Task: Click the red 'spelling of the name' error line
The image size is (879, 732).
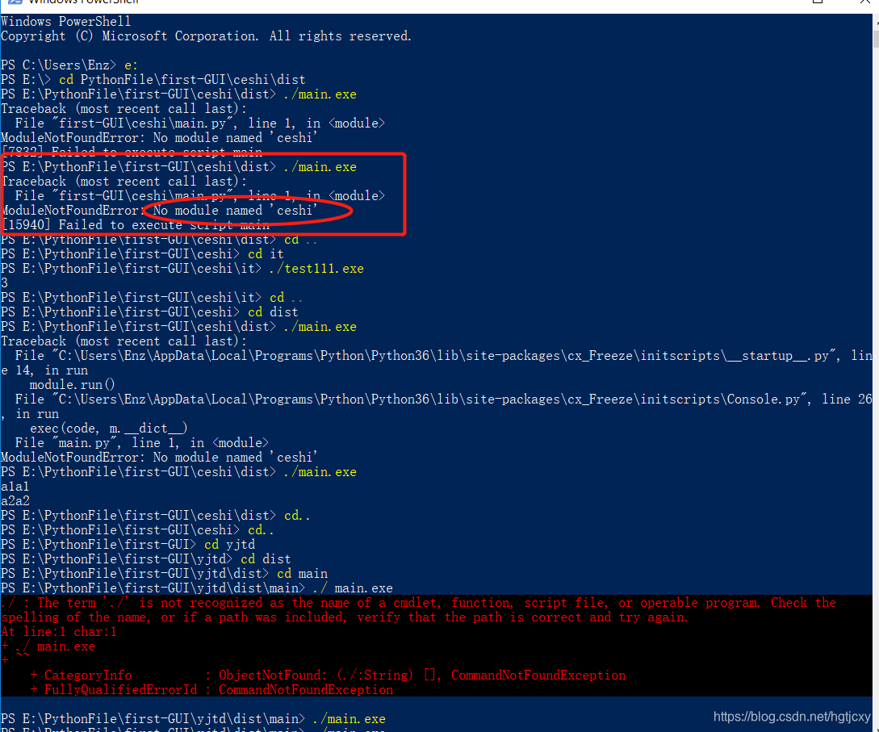Action: pos(344,617)
